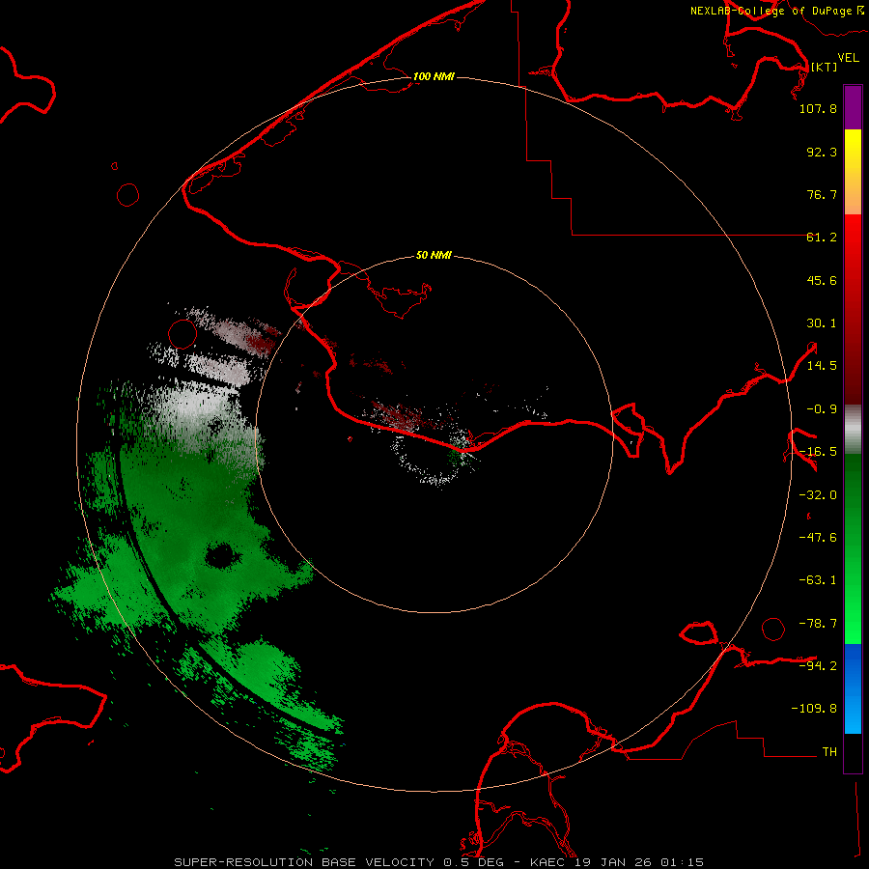Click the 100 NMI range ring label

(434, 76)
